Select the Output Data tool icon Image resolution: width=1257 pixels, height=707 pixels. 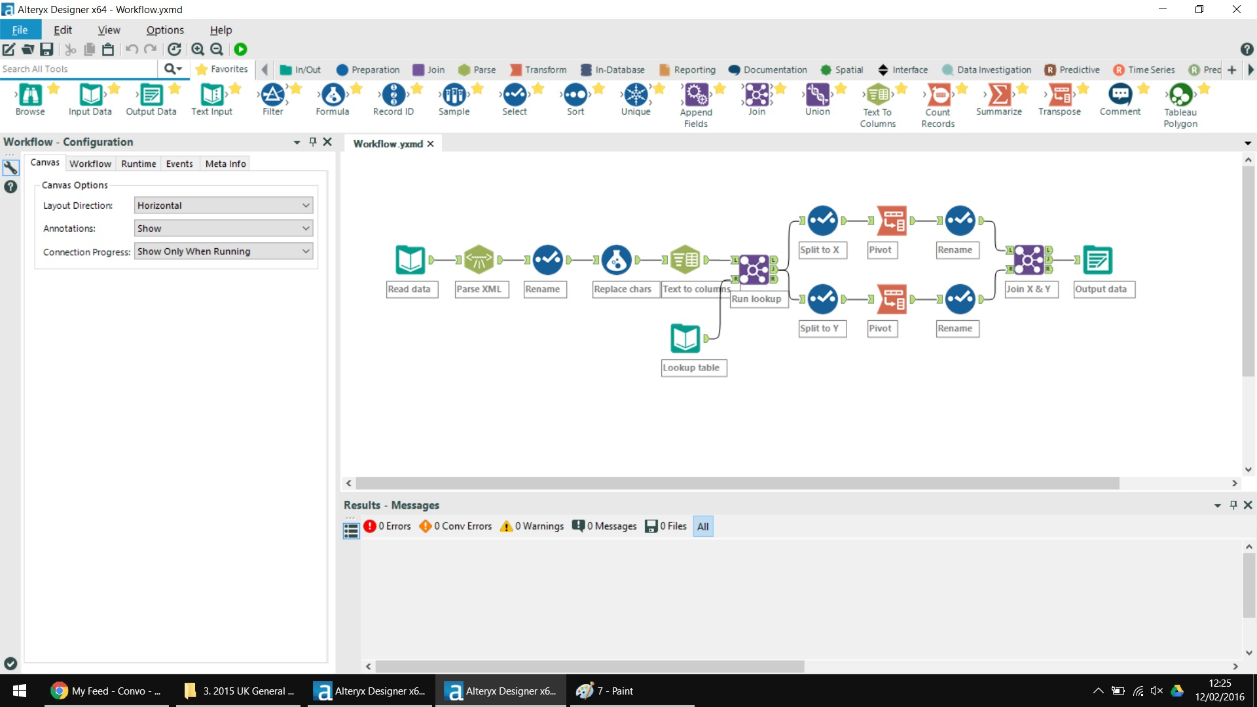click(151, 96)
